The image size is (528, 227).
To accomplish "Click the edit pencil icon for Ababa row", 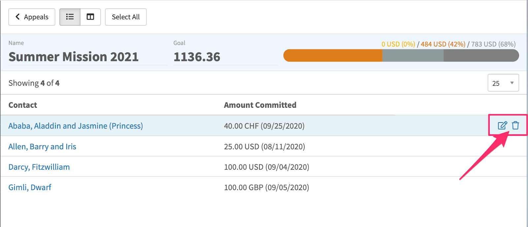I will (502, 126).
